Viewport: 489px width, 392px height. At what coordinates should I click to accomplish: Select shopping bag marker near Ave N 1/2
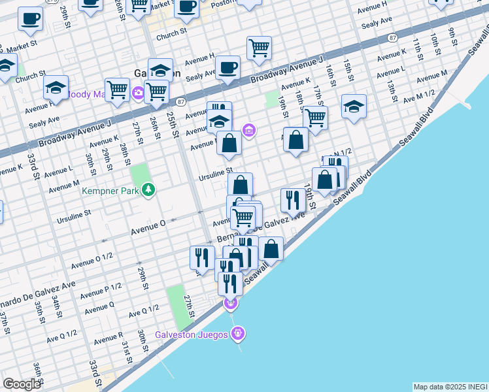[325, 180]
